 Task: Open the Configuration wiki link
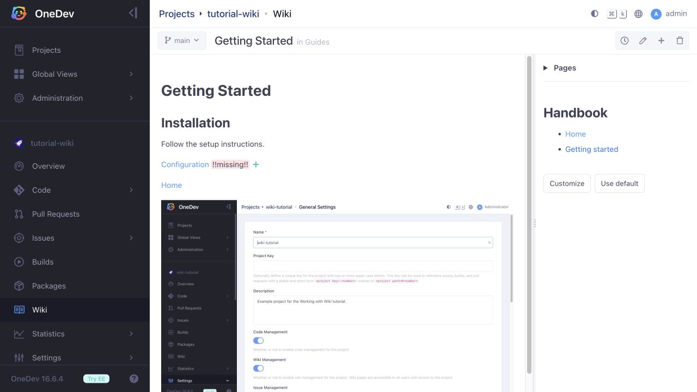click(x=185, y=164)
